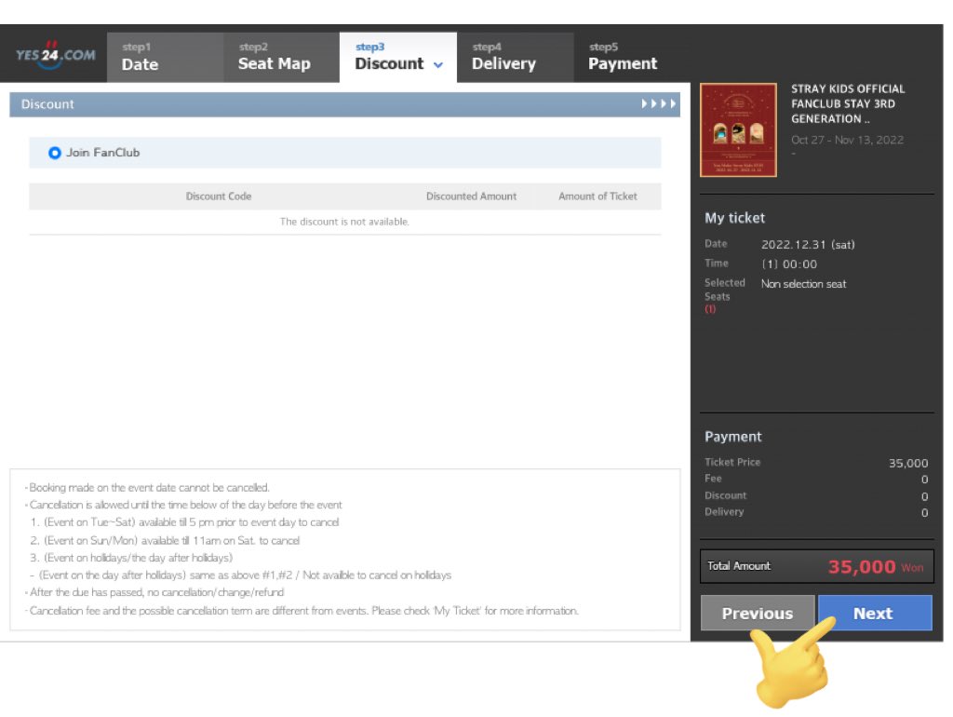Open the Stray Kids event poster thumbnail
This screenshot has width=953, height=717.
click(x=738, y=130)
